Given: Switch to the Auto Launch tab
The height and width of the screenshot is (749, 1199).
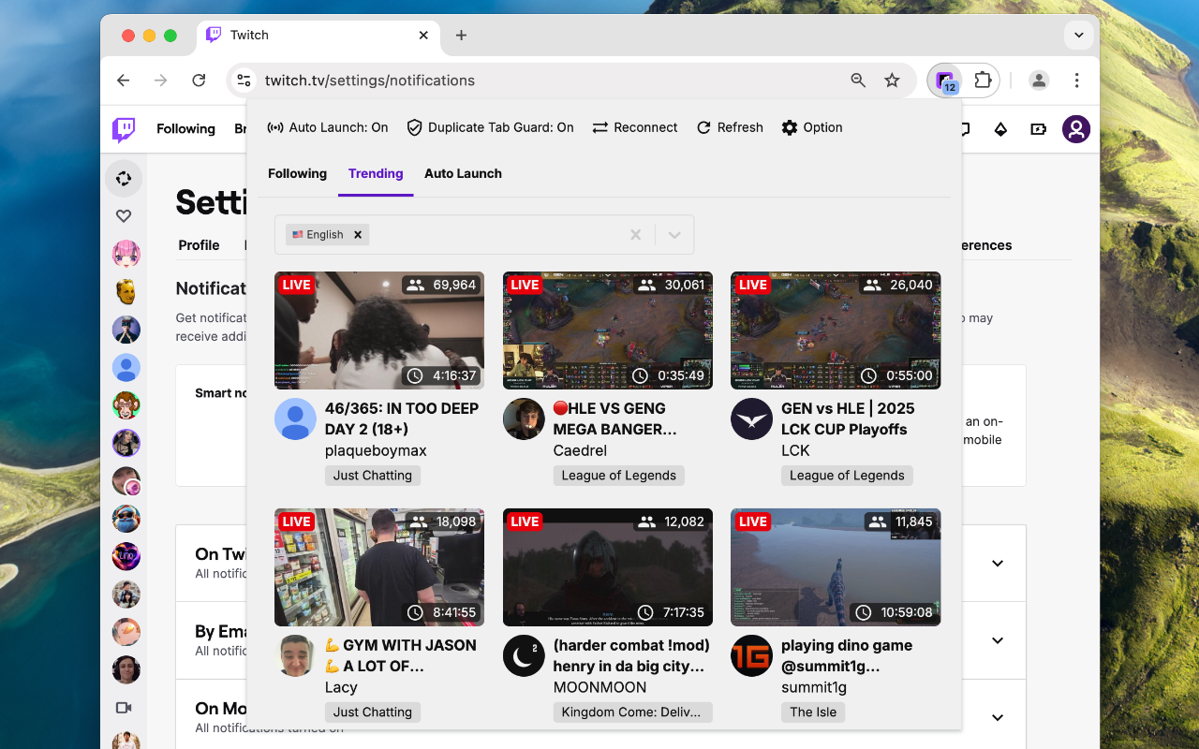Looking at the screenshot, I should pyautogui.click(x=463, y=173).
